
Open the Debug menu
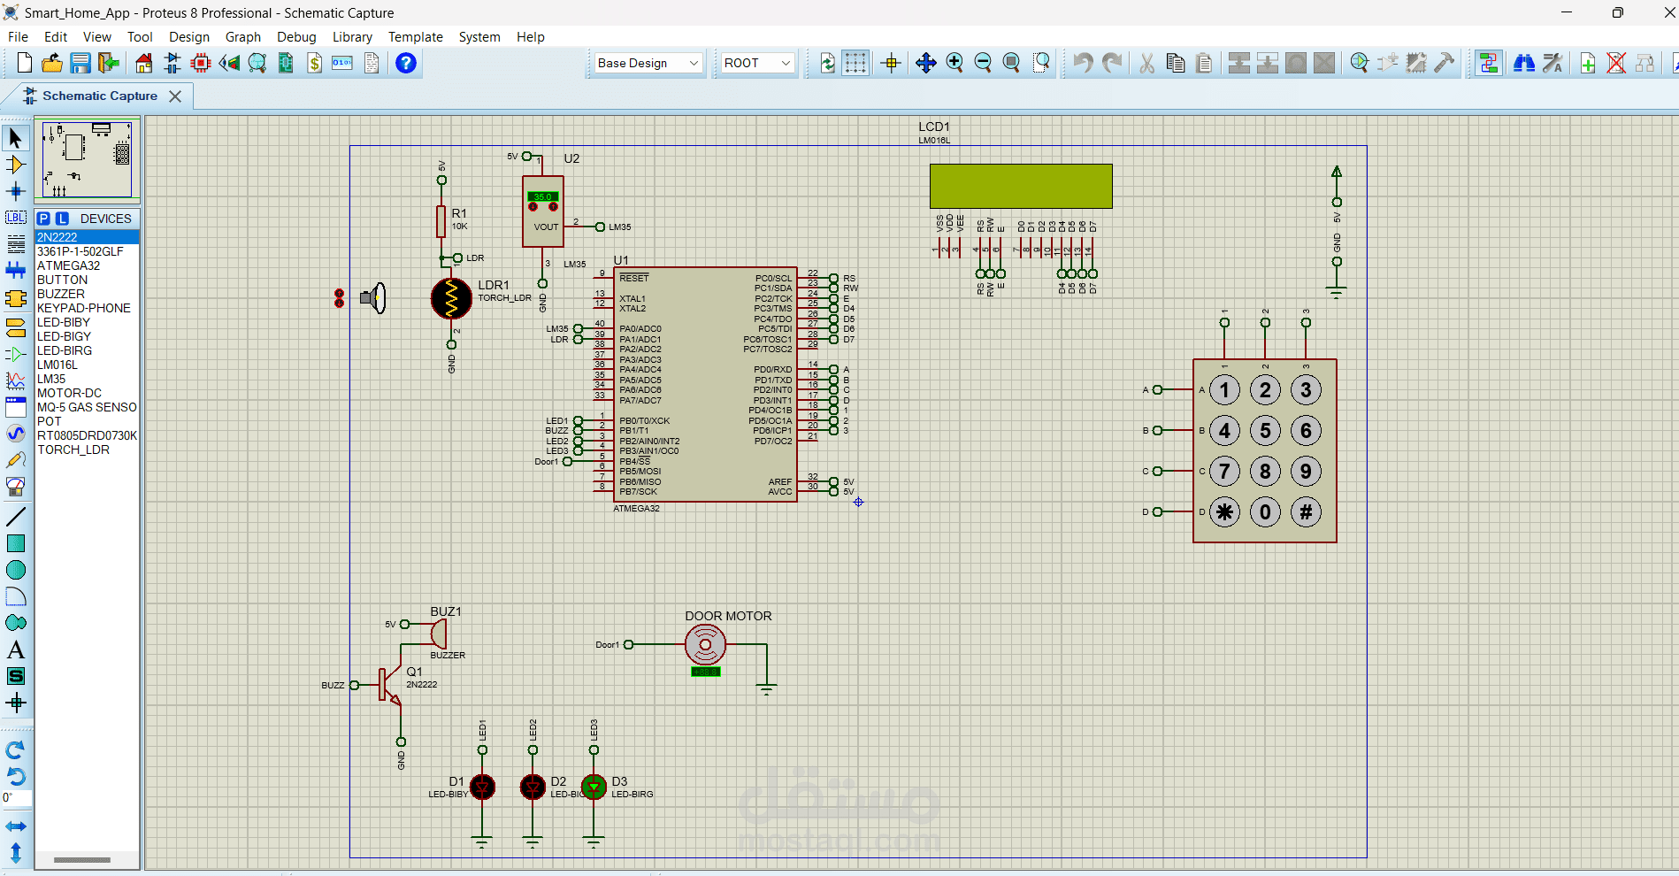pos(296,37)
